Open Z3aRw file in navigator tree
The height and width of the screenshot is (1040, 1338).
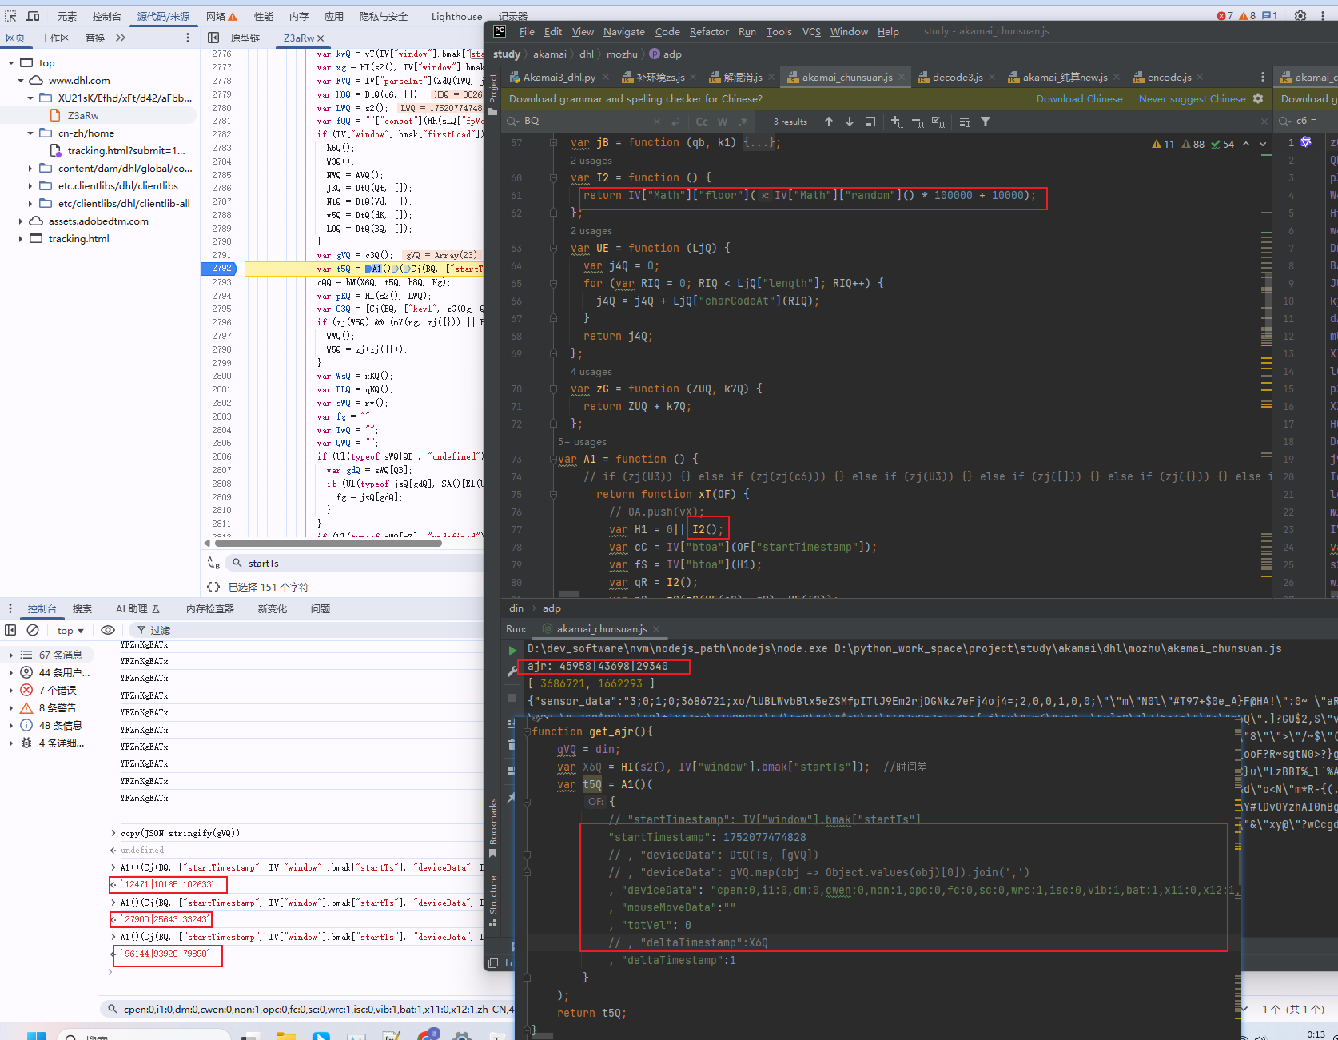(83, 116)
